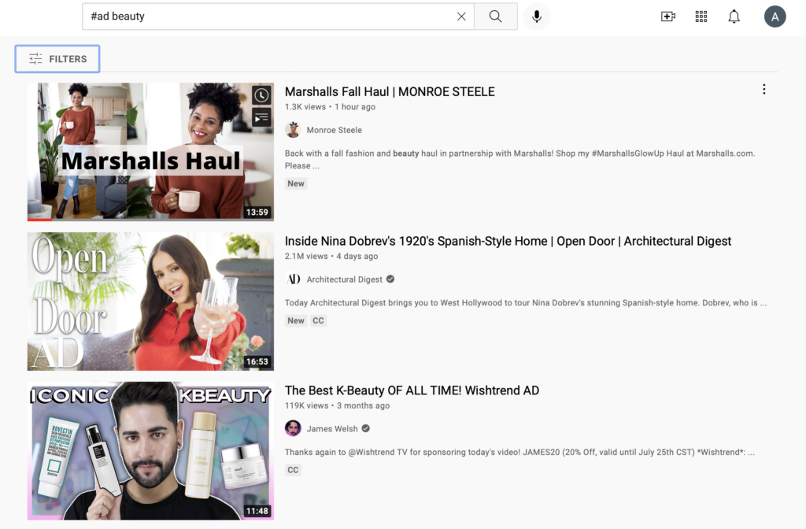Open the notifications bell
The image size is (806, 529).
(x=734, y=16)
